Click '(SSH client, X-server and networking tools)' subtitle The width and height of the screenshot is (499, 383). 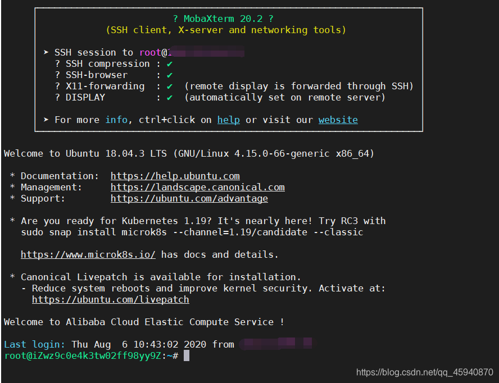226,30
